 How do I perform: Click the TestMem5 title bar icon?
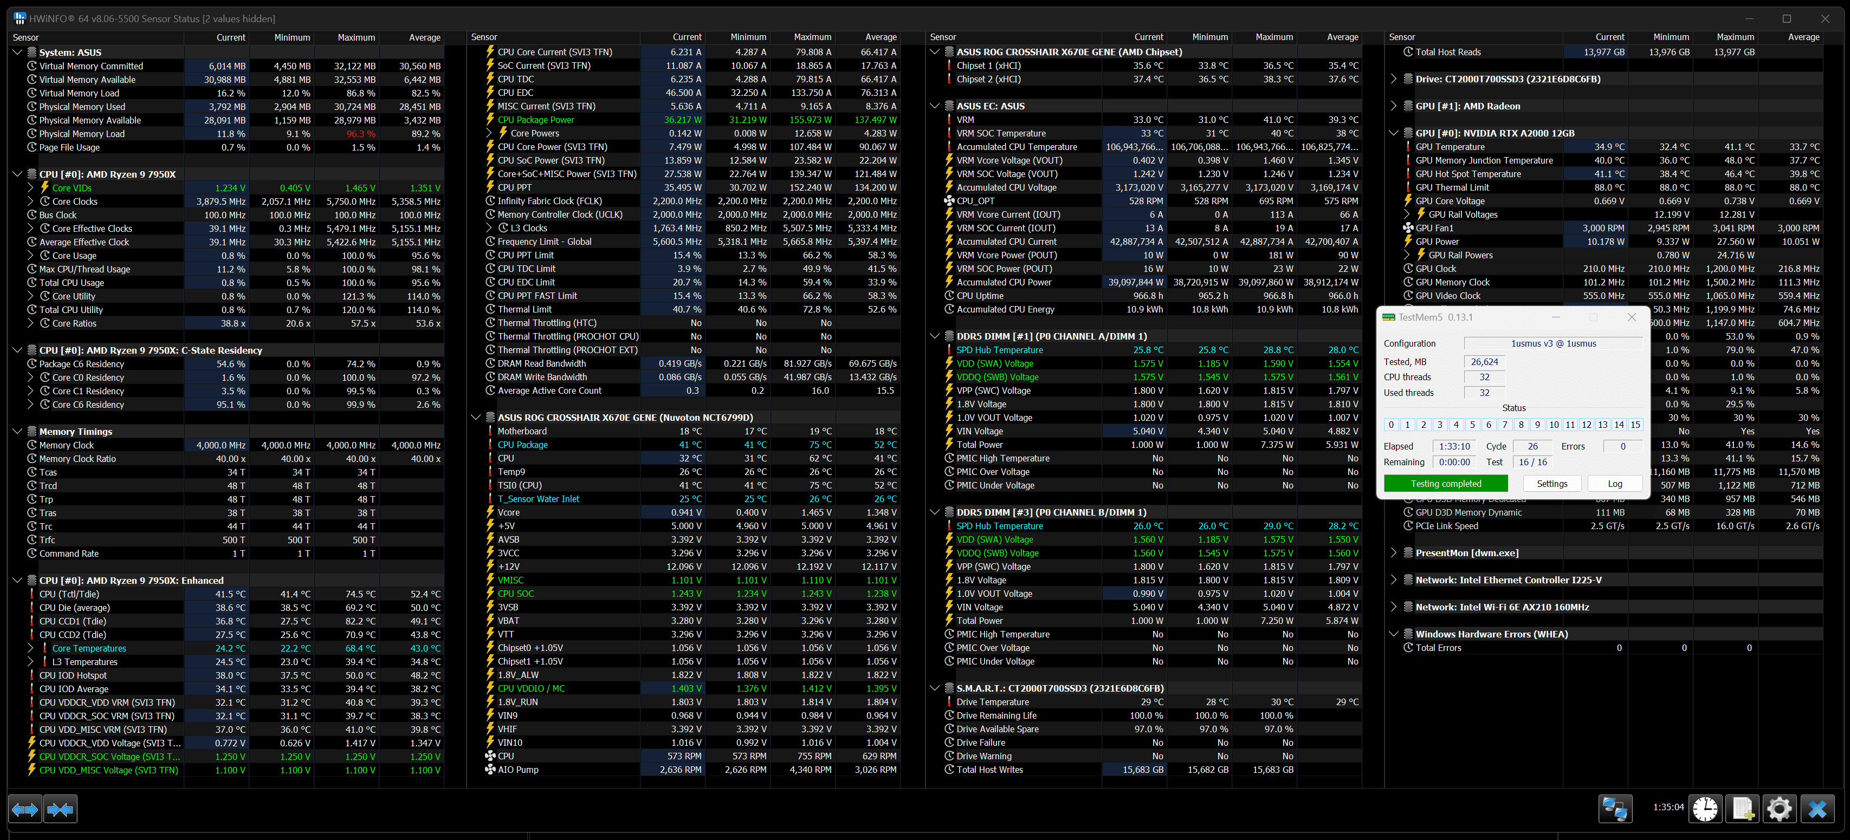(1388, 317)
